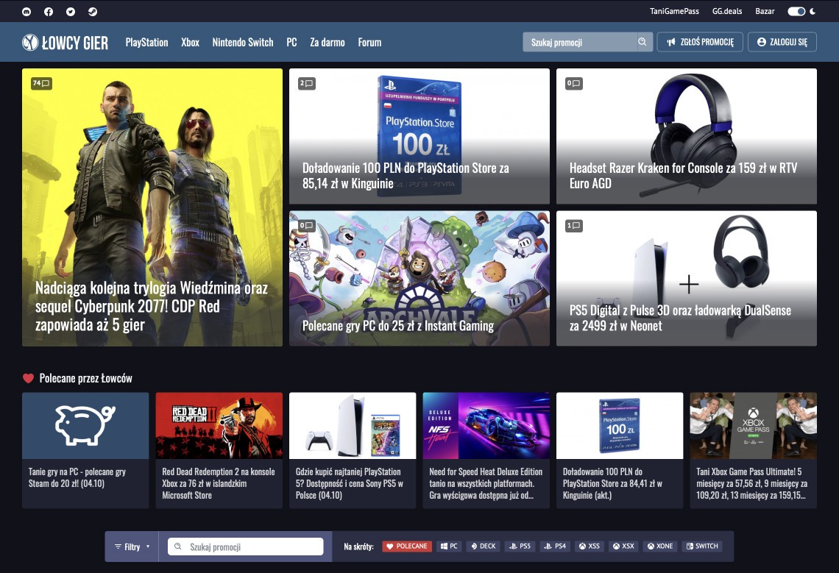This screenshot has width=839, height=573.
Task: Open the Steam group icon
Action: tap(93, 11)
